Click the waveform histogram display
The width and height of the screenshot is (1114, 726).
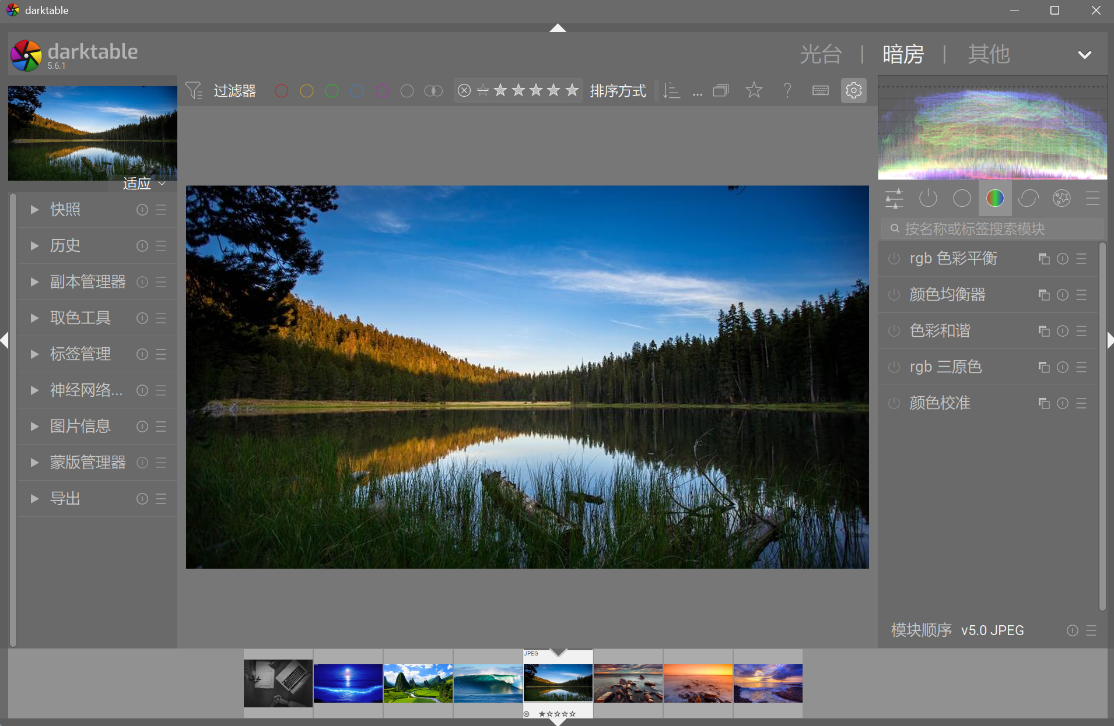click(x=992, y=128)
